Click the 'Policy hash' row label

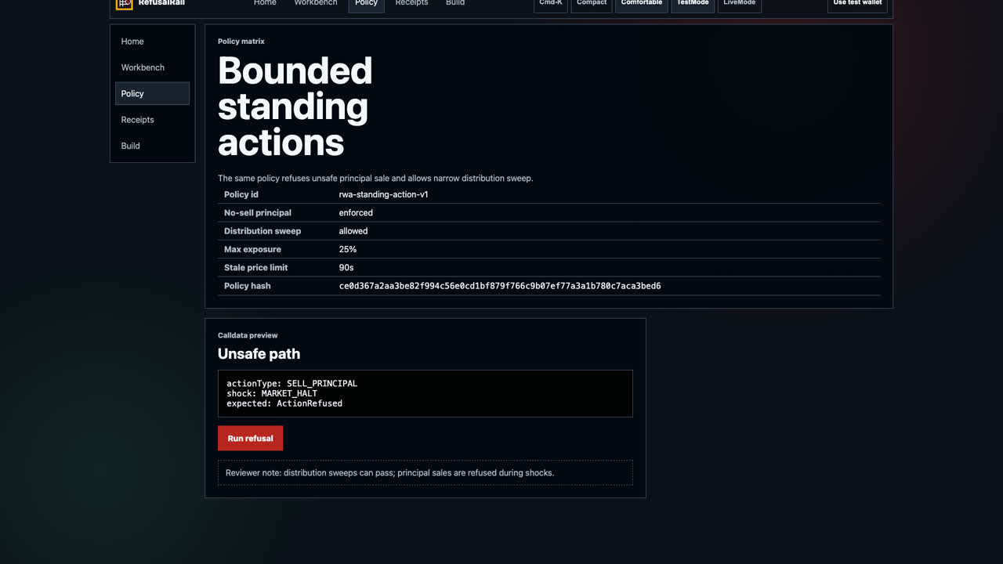248,286
